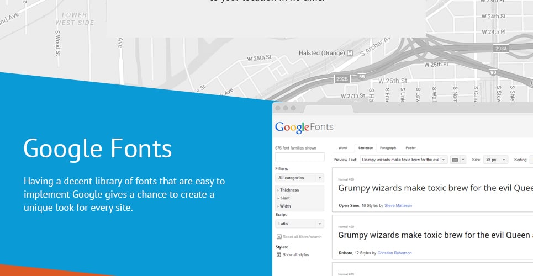Select the Sentence preview tab
Viewport: 533px width, 276px height.
coord(366,148)
